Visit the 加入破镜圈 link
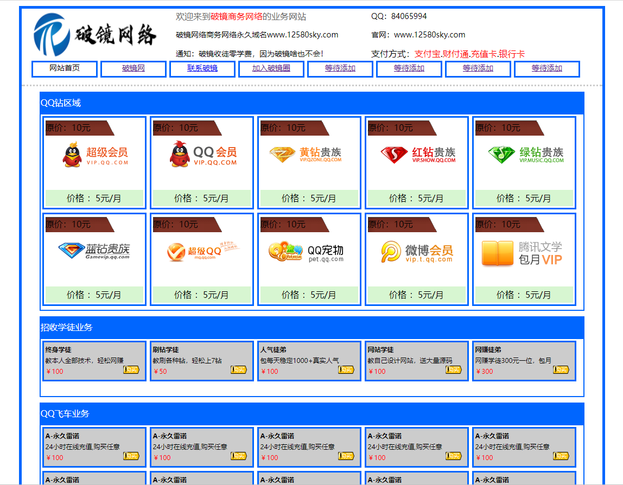Viewport: 623px width, 485px height. click(271, 68)
